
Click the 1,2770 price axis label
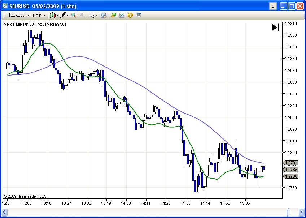point(291,188)
